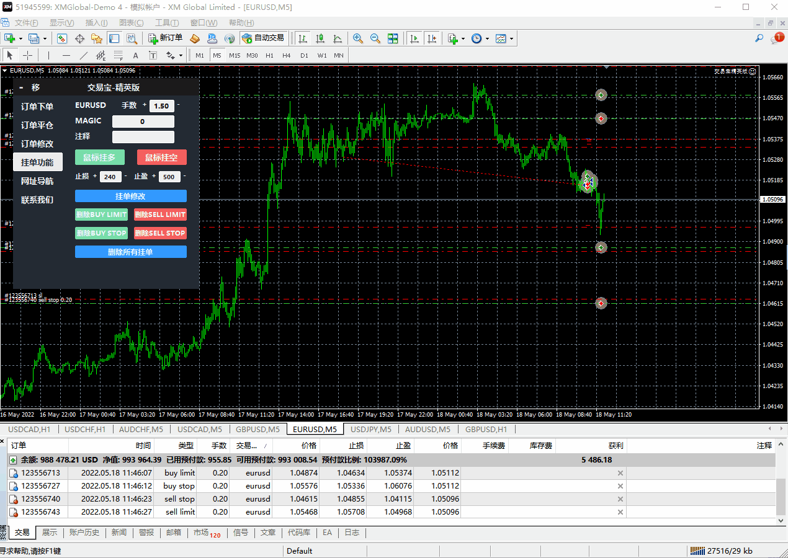This screenshot has height=558, width=788.
Task: Open the 图表(C) menu
Action: pyautogui.click(x=132, y=23)
